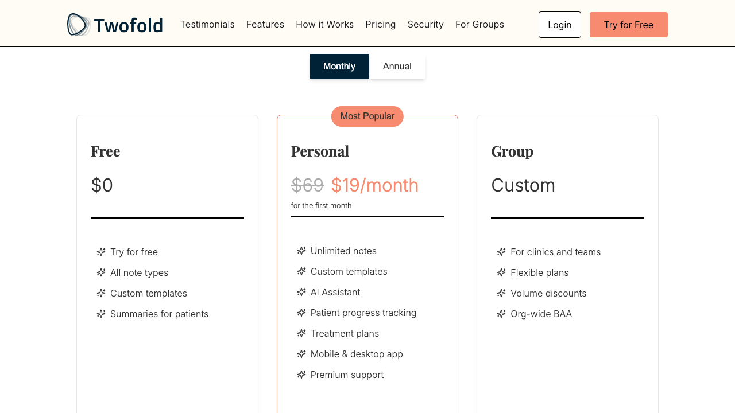Click the sparkle icon beside "Premium support"
The width and height of the screenshot is (735, 413).
tap(301, 375)
